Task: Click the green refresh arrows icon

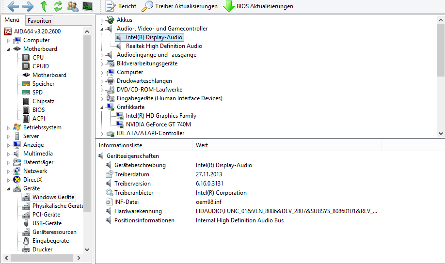Action: click(58, 6)
